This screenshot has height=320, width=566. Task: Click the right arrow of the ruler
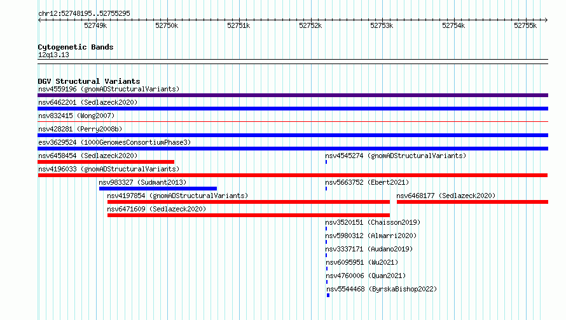(x=546, y=20)
